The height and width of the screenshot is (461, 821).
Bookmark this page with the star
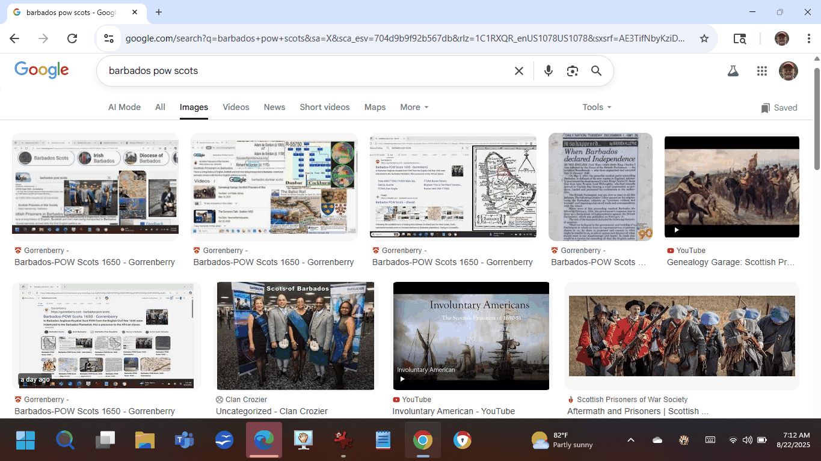pyautogui.click(x=704, y=38)
